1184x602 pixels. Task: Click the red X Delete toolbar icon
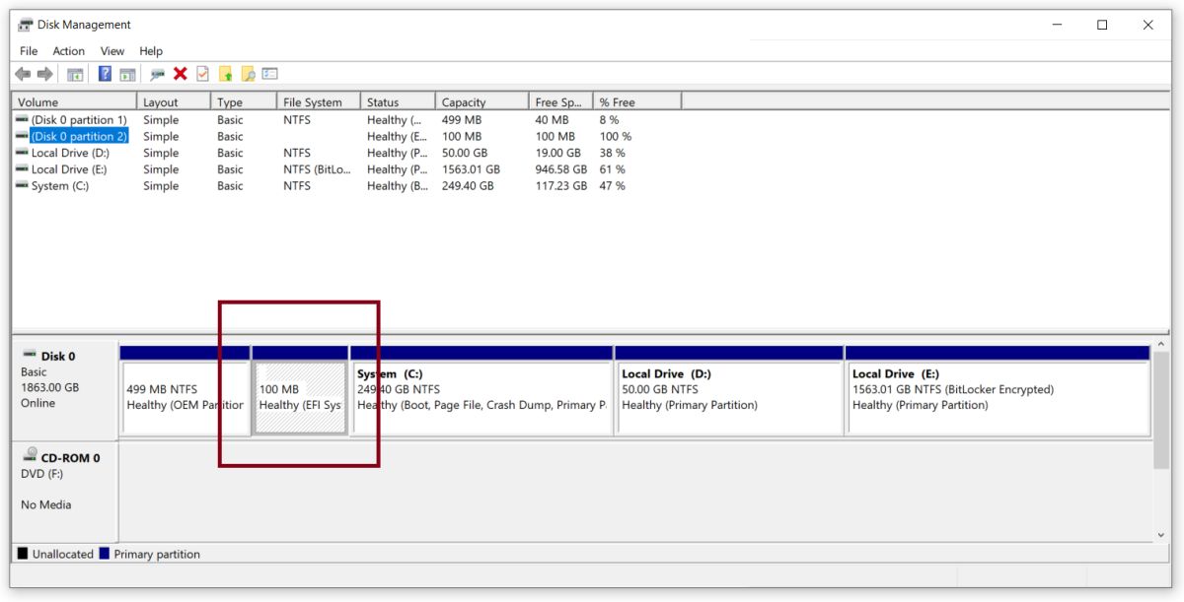click(x=181, y=74)
